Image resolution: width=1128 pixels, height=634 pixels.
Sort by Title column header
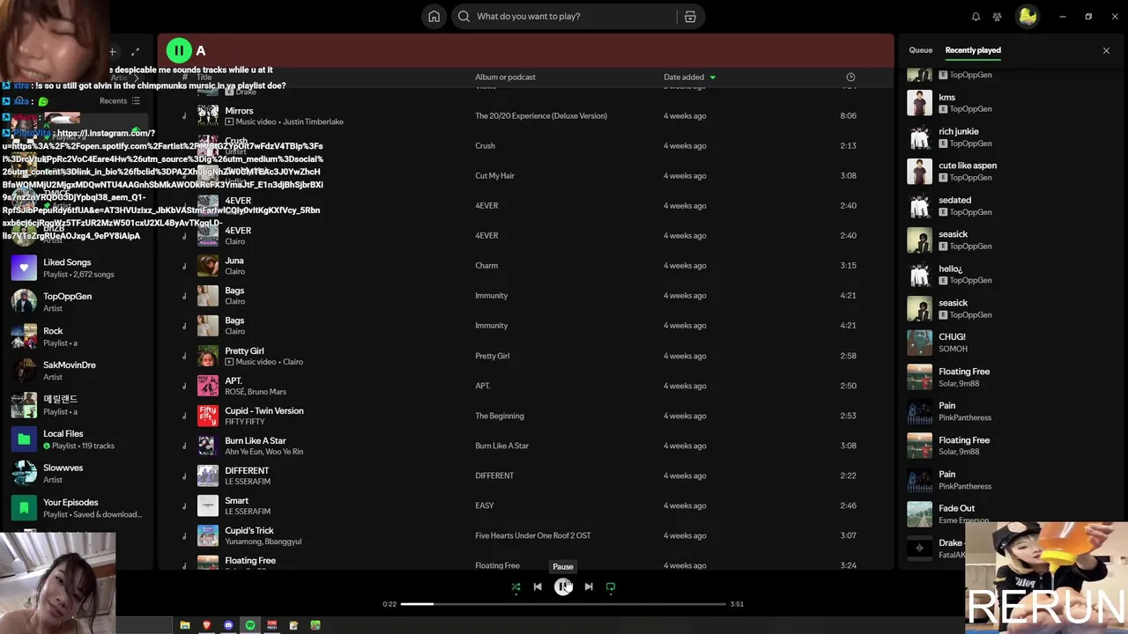click(x=204, y=77)
